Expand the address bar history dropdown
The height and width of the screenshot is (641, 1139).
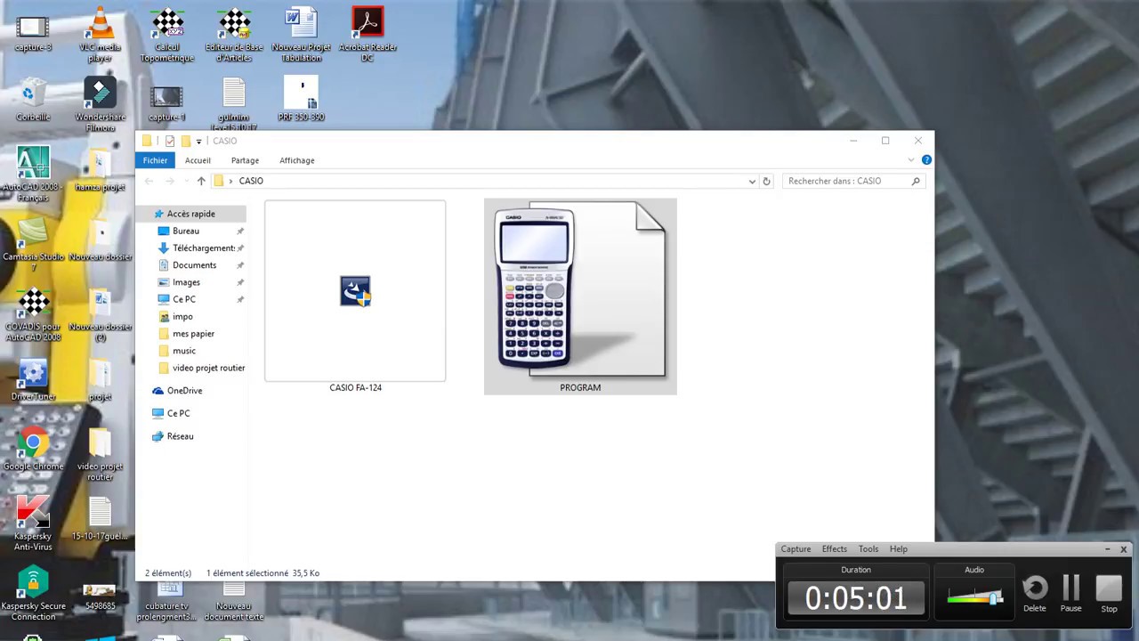752,181
